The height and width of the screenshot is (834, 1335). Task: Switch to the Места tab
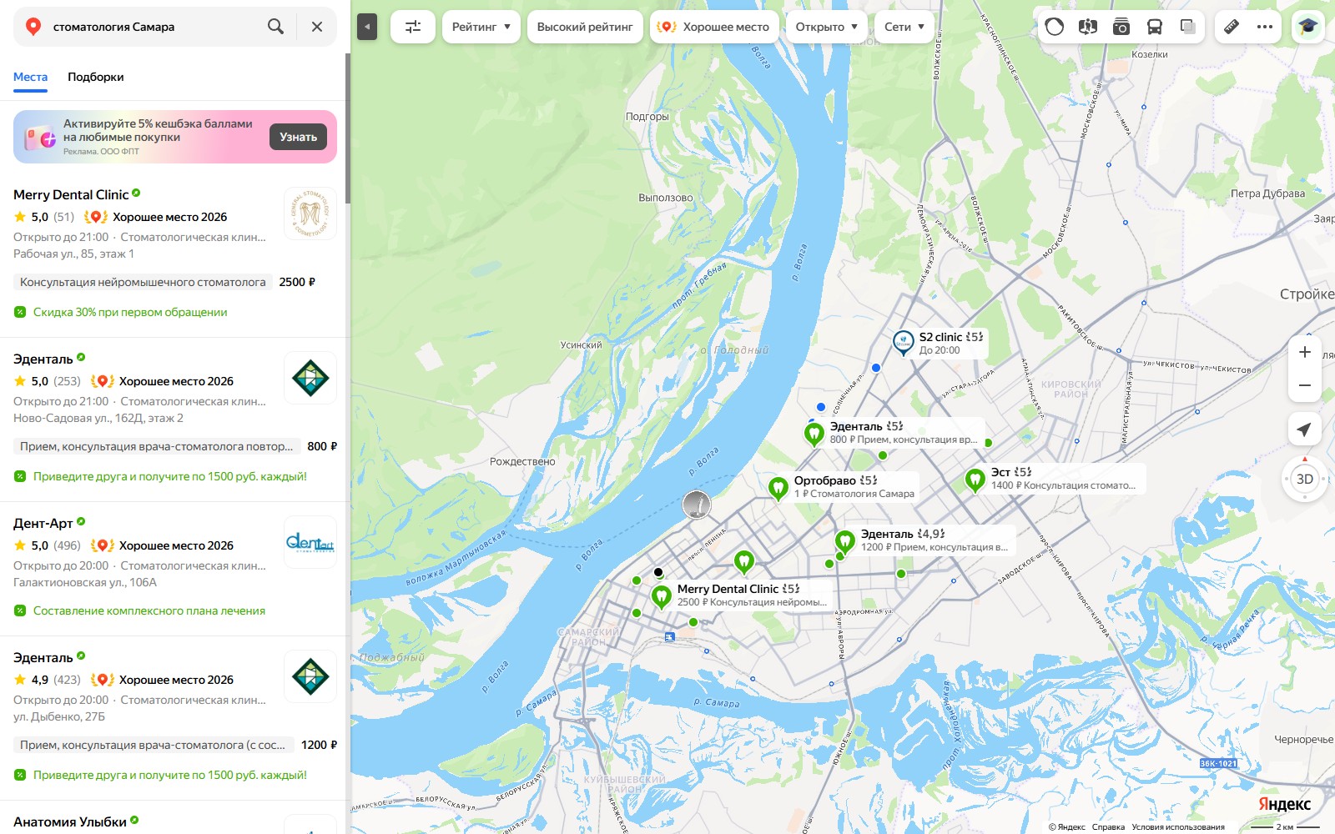click(x=30, y=77)
